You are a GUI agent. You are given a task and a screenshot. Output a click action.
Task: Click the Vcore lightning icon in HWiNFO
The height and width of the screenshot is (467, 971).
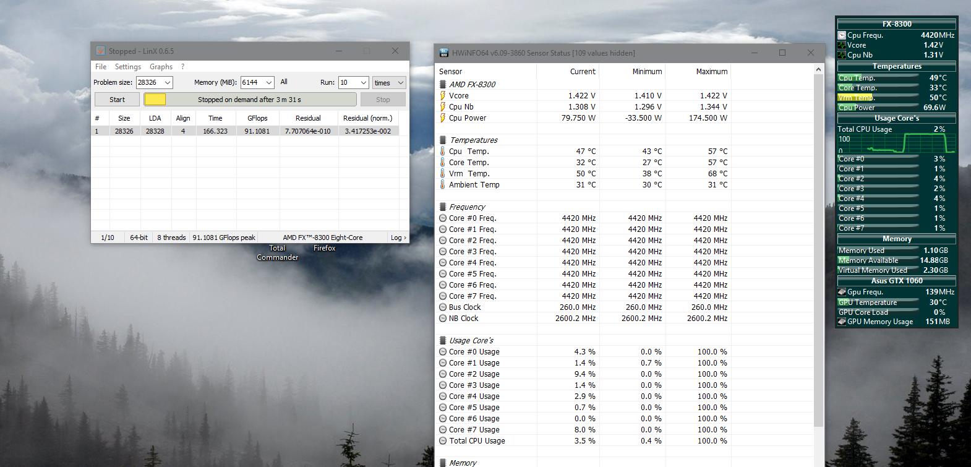[443, 96]
